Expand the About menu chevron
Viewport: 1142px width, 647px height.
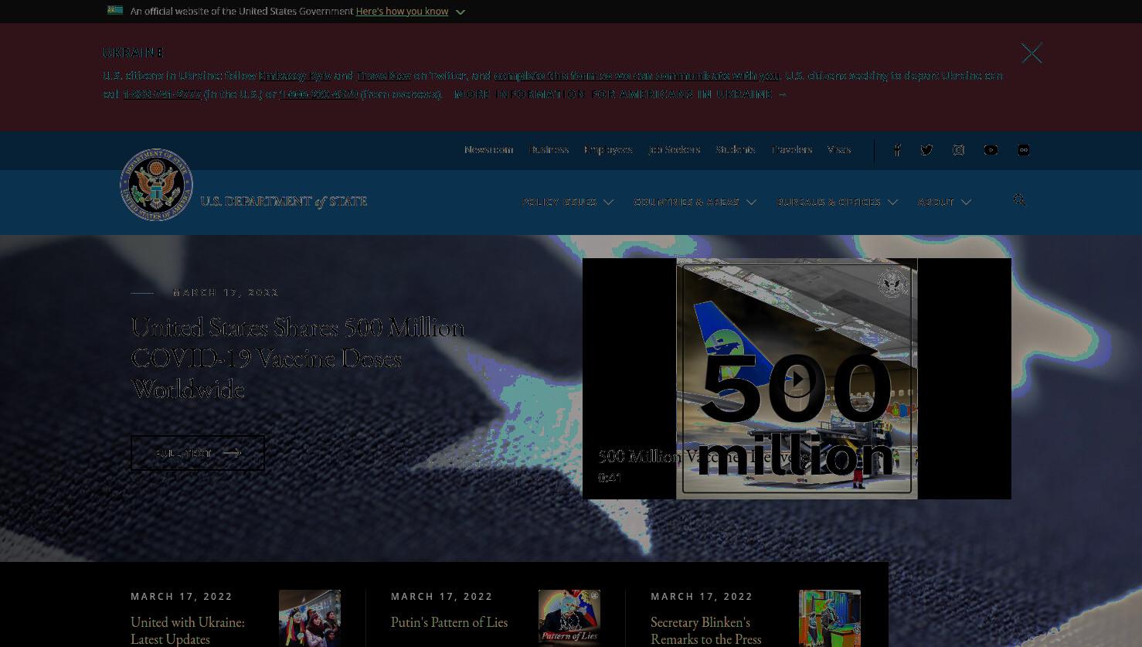(x=966, y=202)
